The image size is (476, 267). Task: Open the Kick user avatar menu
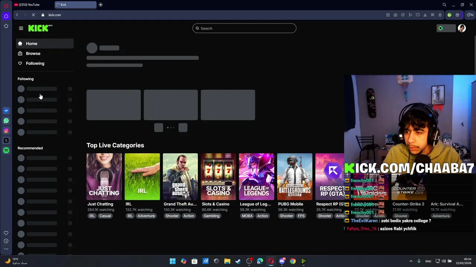[x=462, y=28]
